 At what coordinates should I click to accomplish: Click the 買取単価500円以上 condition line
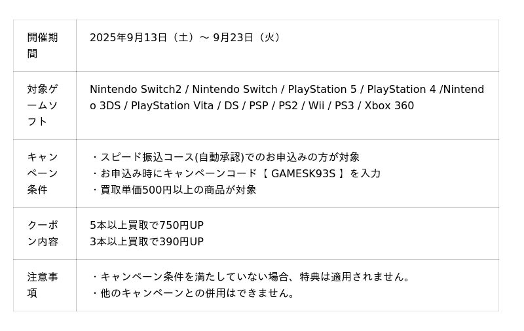pyautogui.click(x=174, y=190)
